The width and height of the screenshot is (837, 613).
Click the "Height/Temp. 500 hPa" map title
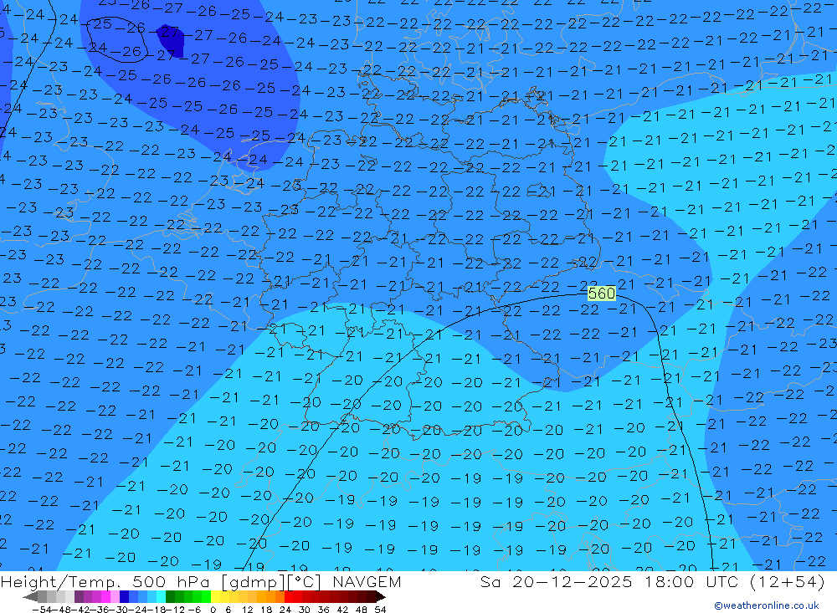[107, 581]
